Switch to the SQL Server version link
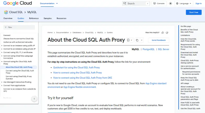Screen dimensions: 205x113 [x=163, y=49]
